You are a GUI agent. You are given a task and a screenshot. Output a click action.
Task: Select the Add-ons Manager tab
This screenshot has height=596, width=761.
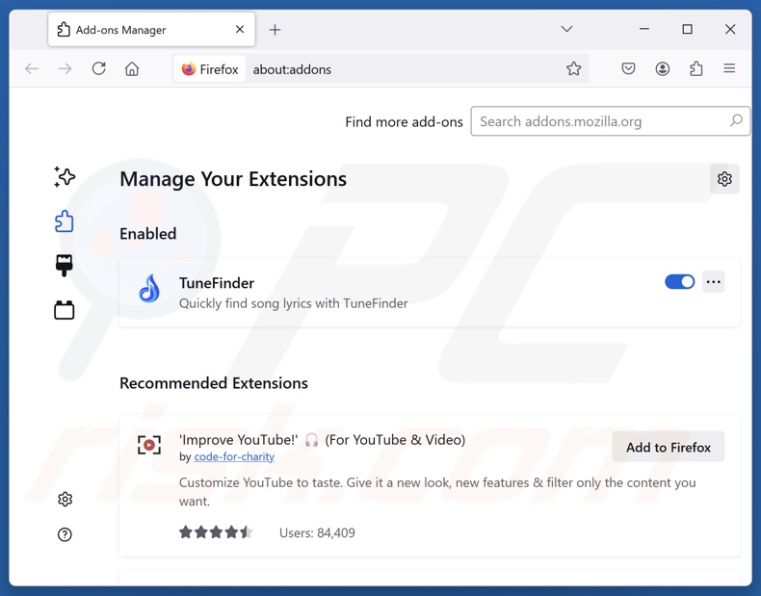(x=151, y=30)
